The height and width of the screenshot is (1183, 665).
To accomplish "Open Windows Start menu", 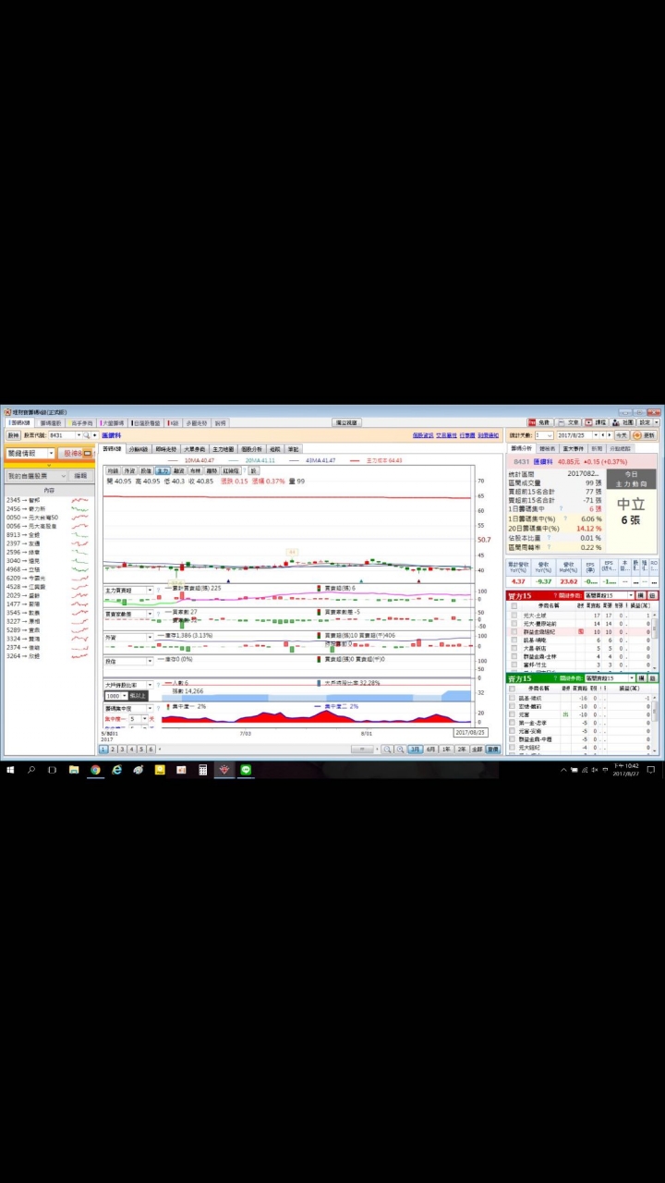I will pos(10,769).
